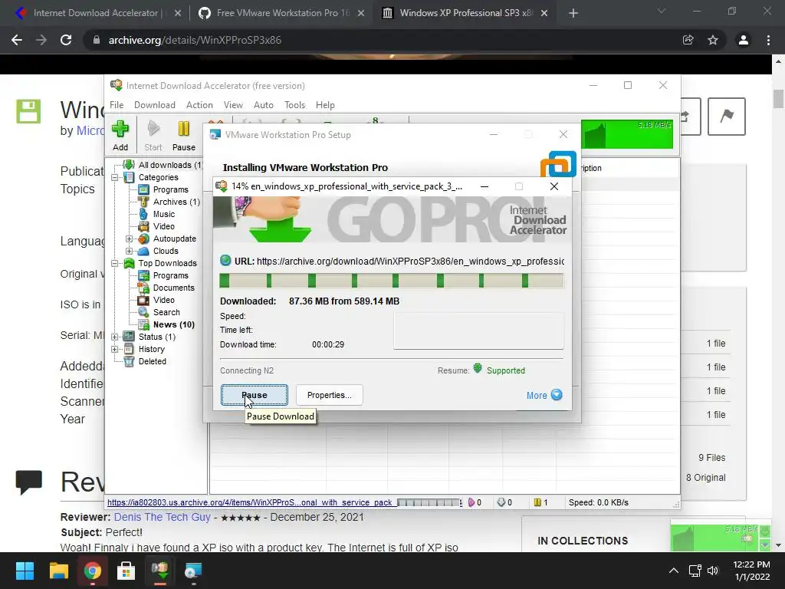Switch to the Free VMware Workstation tab
This screenshot has width=785, height=589.
point(283,13)
